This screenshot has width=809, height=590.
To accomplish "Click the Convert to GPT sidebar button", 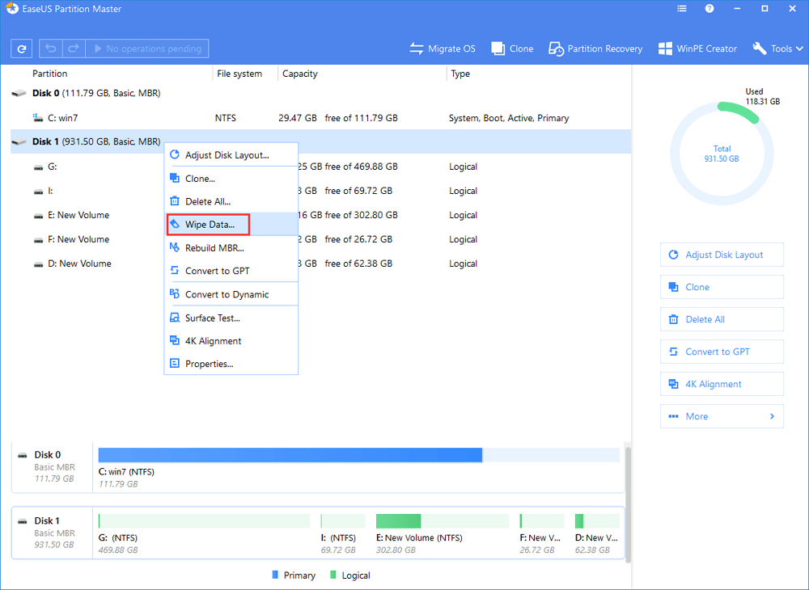I will click(x=721, y=351).
